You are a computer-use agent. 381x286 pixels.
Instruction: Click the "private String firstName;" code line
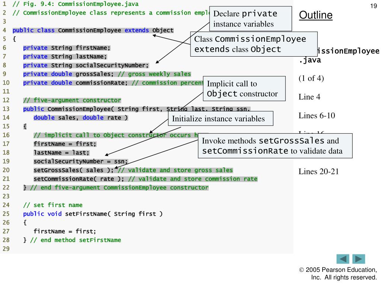point(67,48)
